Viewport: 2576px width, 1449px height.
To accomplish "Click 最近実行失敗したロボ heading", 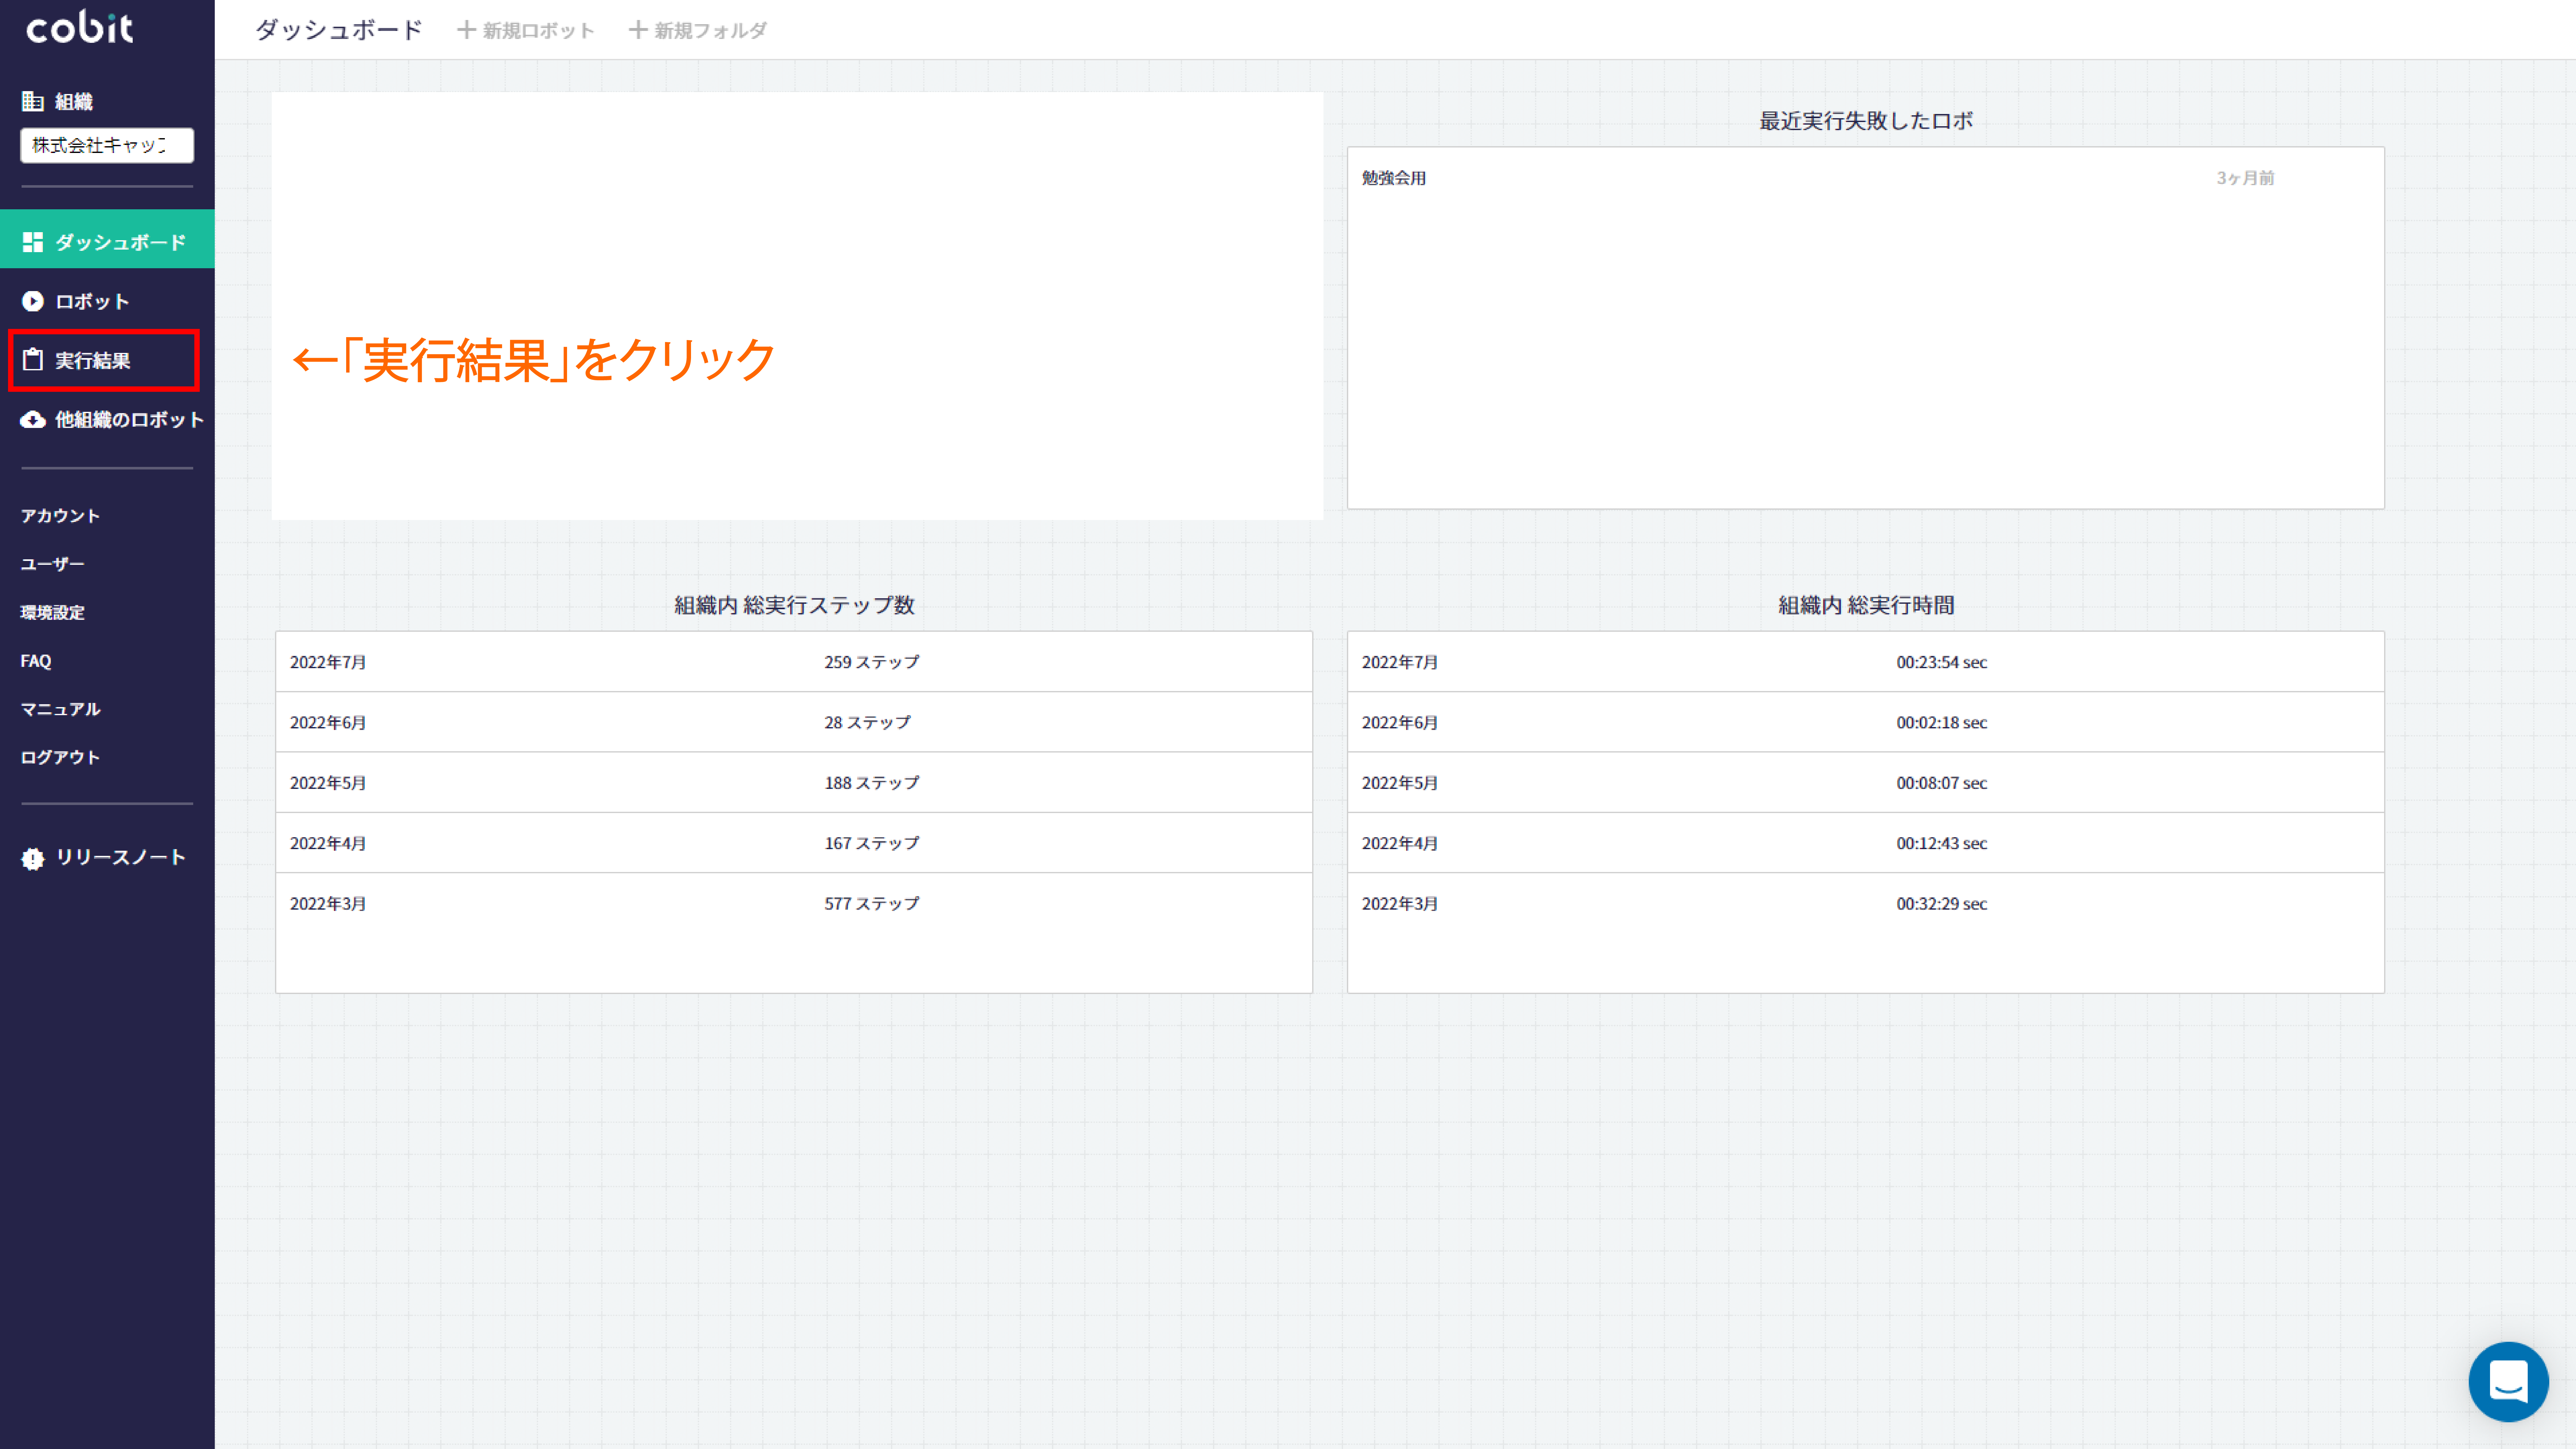I will point(1866,121).
